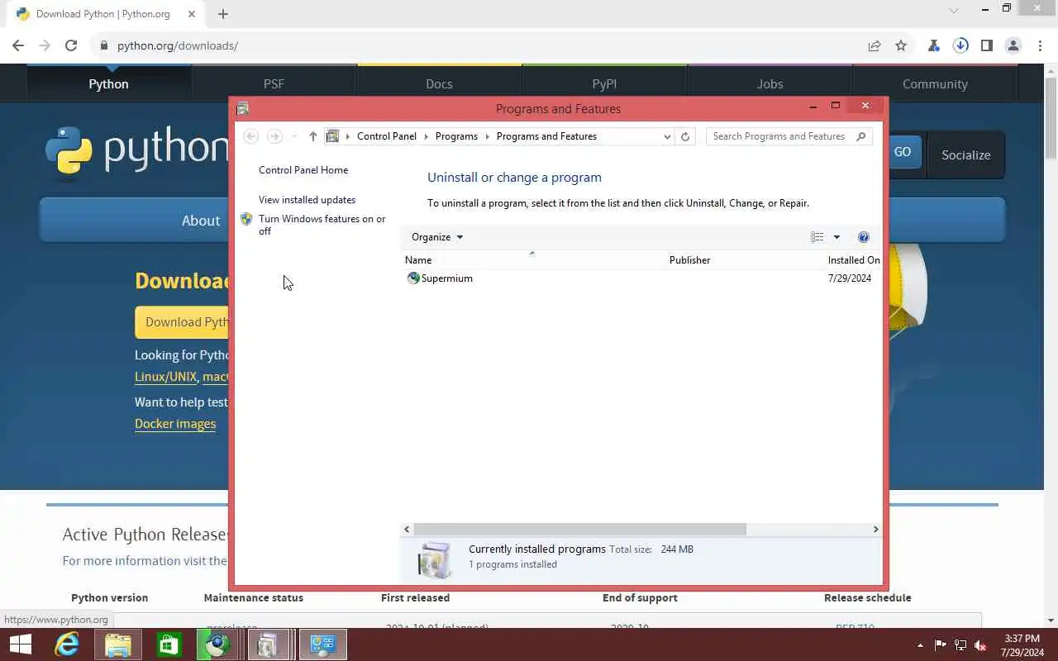1058x661 pixels.
Task: Go back in Programs and Features window
Action: coord(251,136)
